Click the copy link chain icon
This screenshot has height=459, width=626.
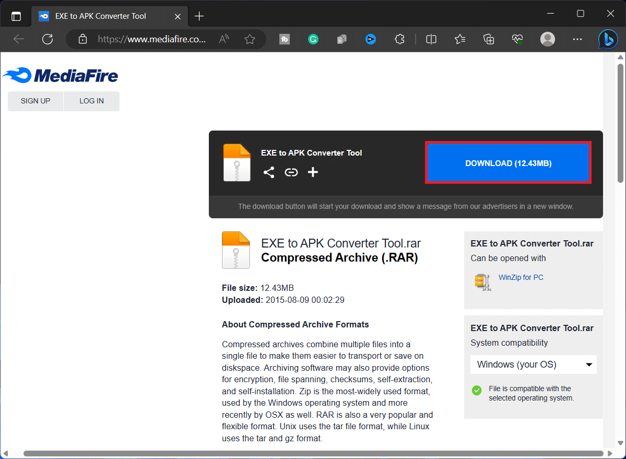pyautogui.click(x=291, y=172)
